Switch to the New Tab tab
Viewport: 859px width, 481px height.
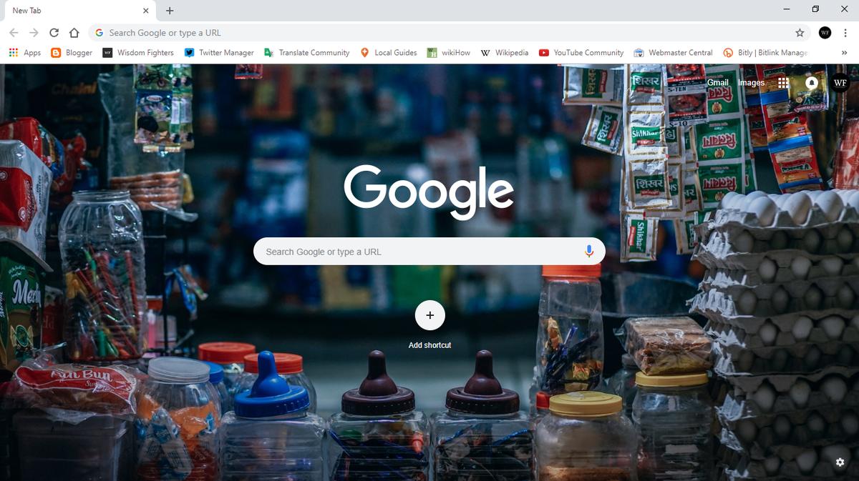point(72,10)
